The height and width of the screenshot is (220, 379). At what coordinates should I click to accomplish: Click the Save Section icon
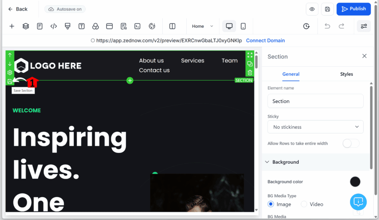10,81
